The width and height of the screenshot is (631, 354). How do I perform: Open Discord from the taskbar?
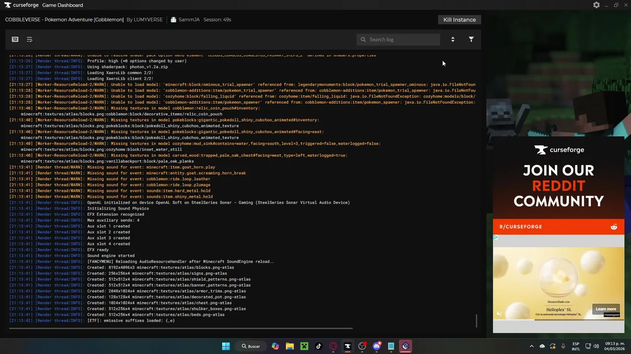click(377, 346)
